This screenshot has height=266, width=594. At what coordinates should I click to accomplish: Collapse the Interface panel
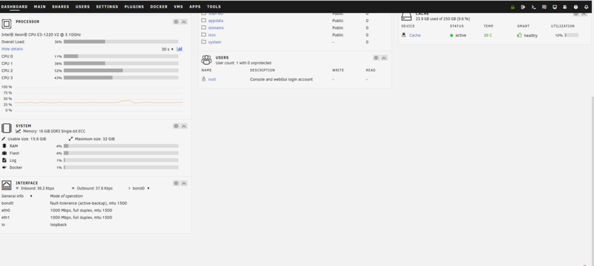[184, 183]
